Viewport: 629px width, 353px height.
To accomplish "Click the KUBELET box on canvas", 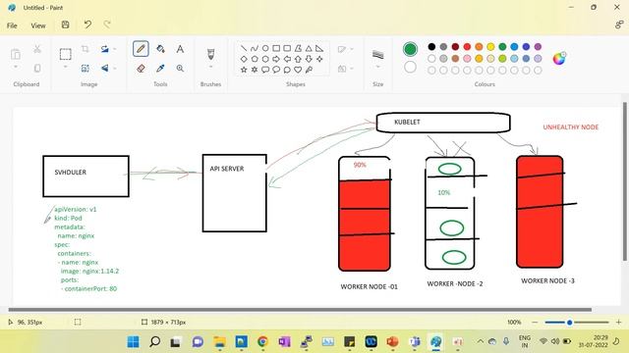I will pyautogui.click(x=443, y=123).
